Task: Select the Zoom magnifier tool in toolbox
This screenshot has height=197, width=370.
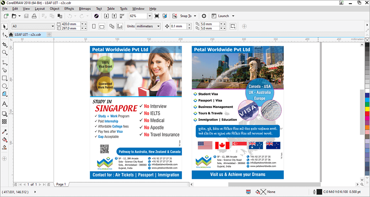Action: [4, 52]
